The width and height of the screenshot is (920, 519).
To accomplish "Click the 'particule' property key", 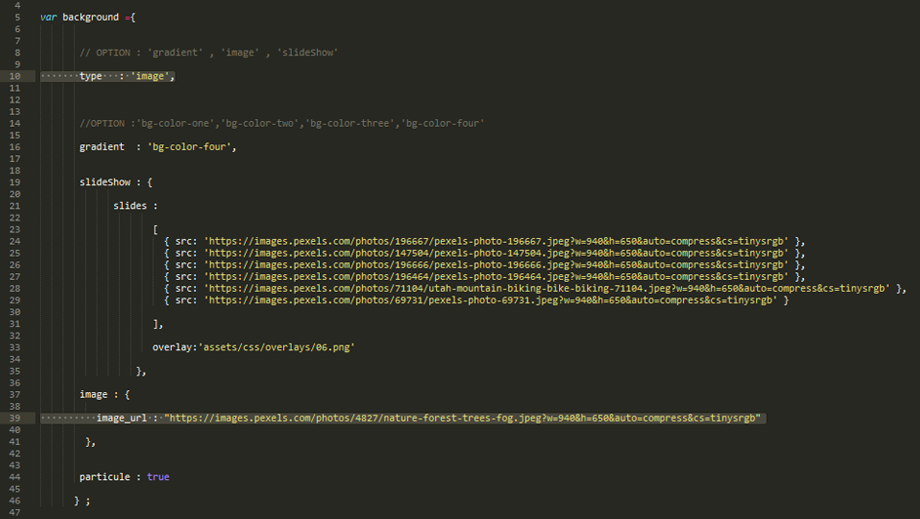I will [104, 477].
